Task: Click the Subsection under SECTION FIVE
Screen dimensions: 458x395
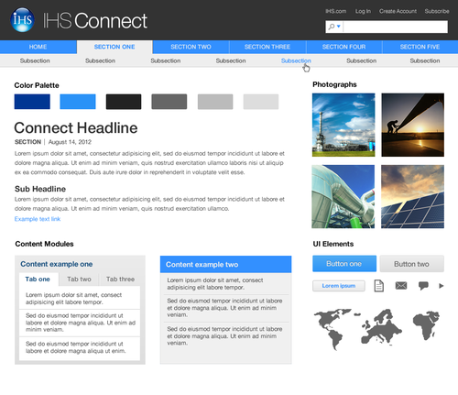Action: click(425, 60)
